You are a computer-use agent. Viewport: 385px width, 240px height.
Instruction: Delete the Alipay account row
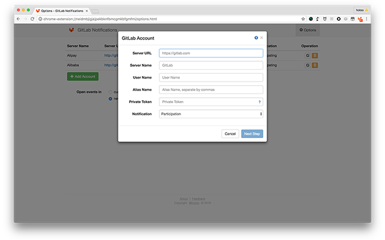click(x=315, y=56)
